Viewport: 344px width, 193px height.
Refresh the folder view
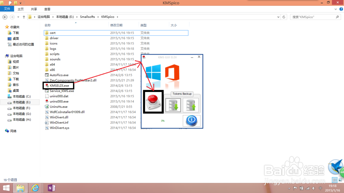[284, 17]
